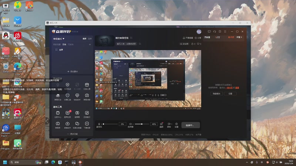296x166 pixels.
Task: Open the 房管助手 moderator assistant tool
Action: 67,125
